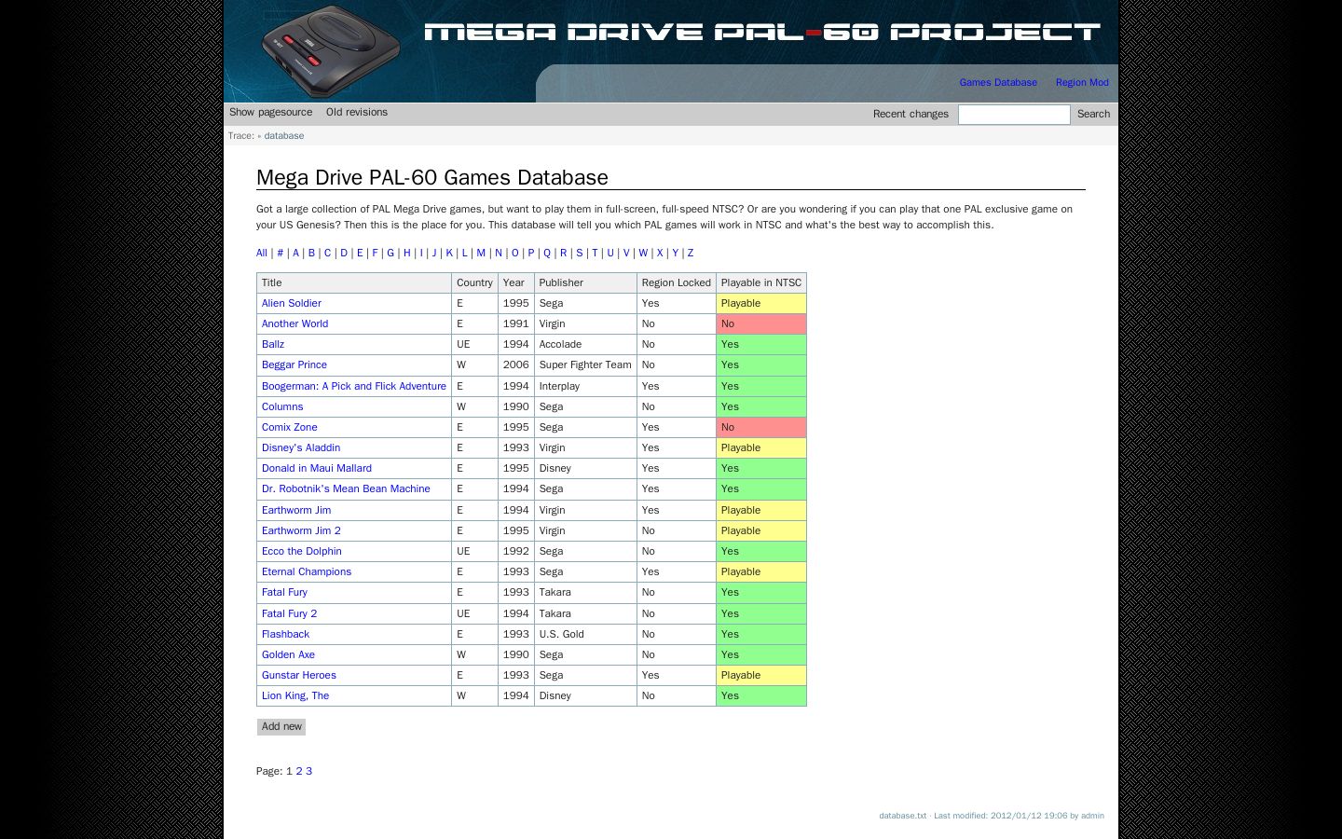Click the Accolade publisher cell

pos(585,345)
